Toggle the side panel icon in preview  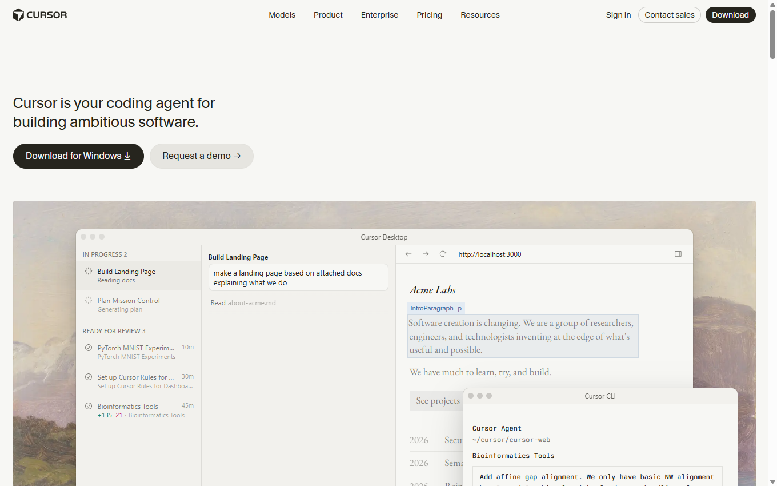[678, 254]
